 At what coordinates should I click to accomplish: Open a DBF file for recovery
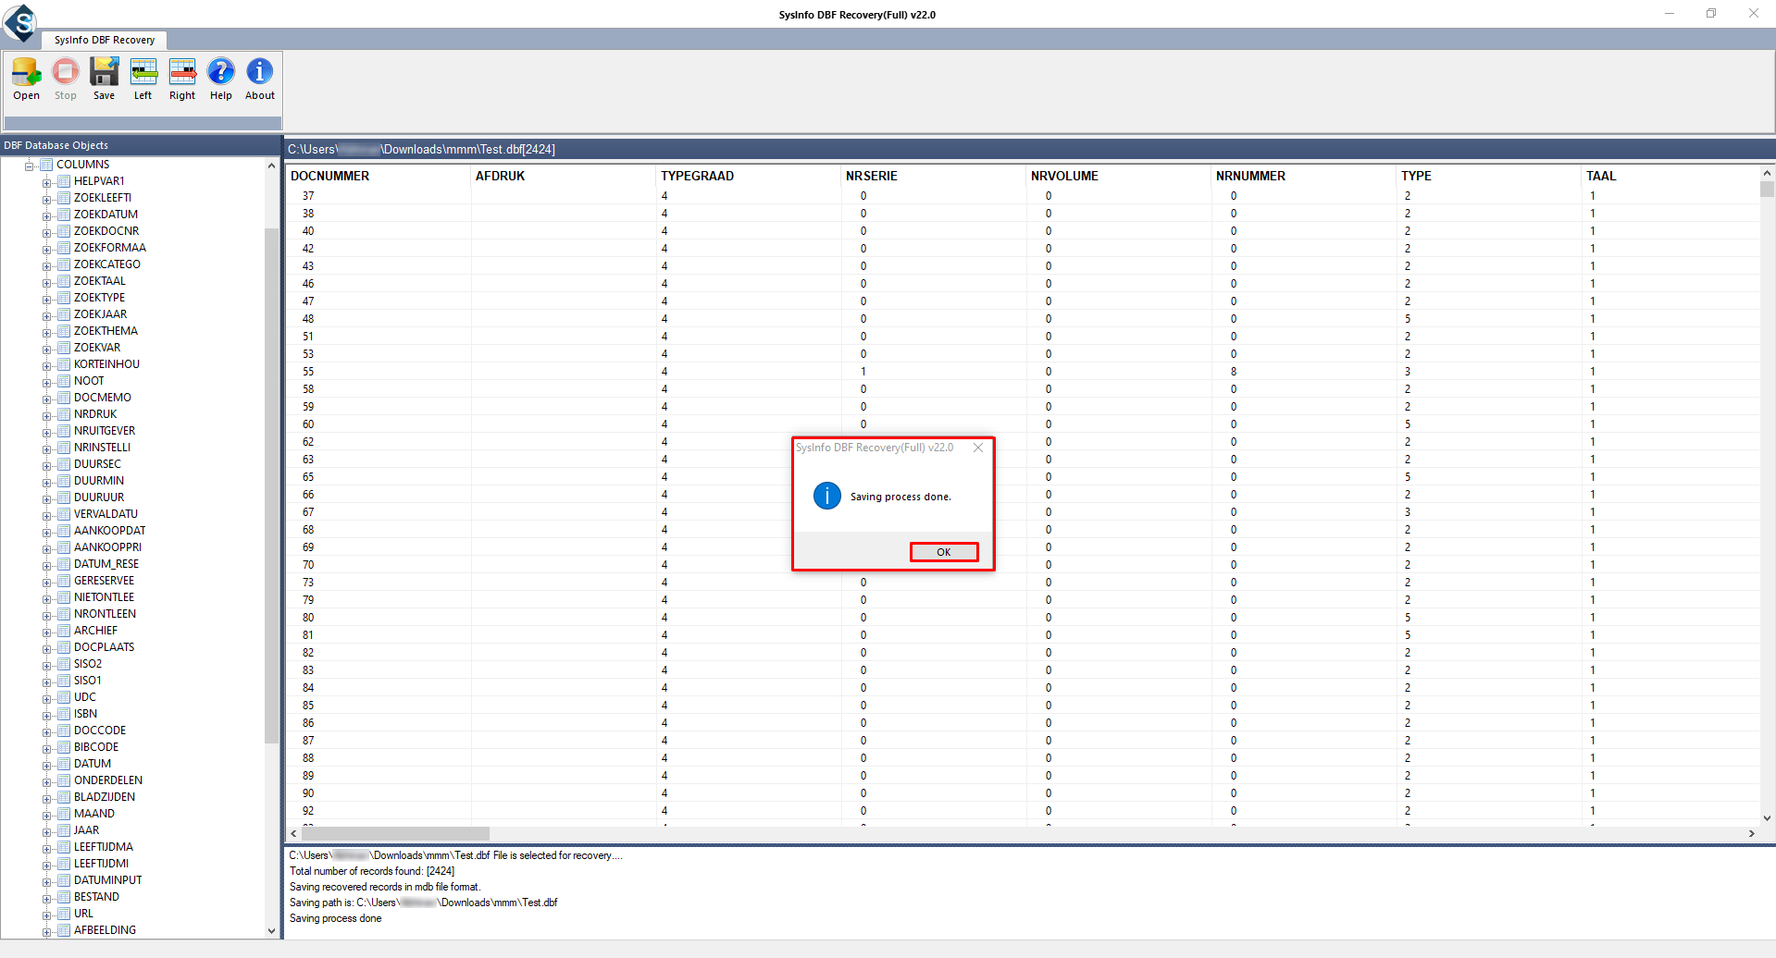click(x=26, y=77)
